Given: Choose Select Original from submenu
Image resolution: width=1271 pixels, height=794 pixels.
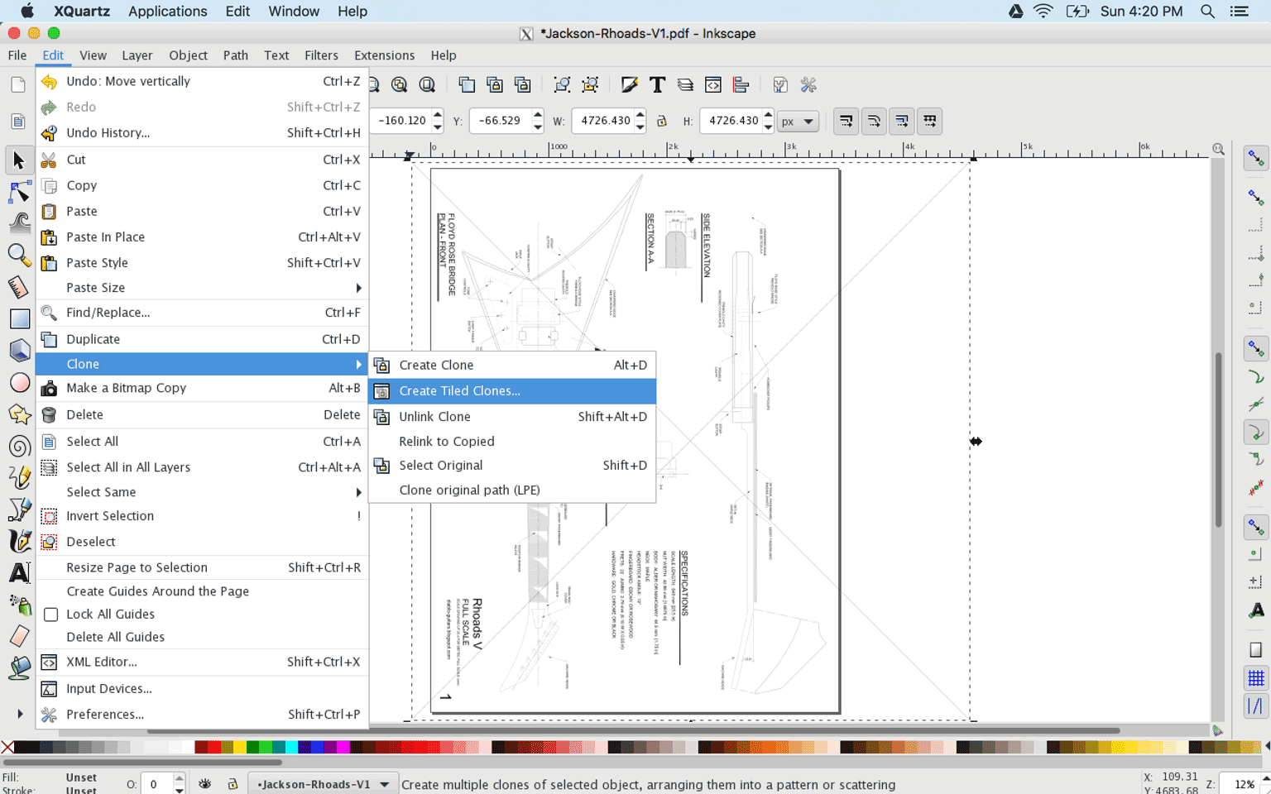Looking at the screenshot, I should (512, 466).
